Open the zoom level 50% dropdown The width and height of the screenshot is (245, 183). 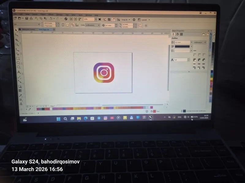[96, 19]
